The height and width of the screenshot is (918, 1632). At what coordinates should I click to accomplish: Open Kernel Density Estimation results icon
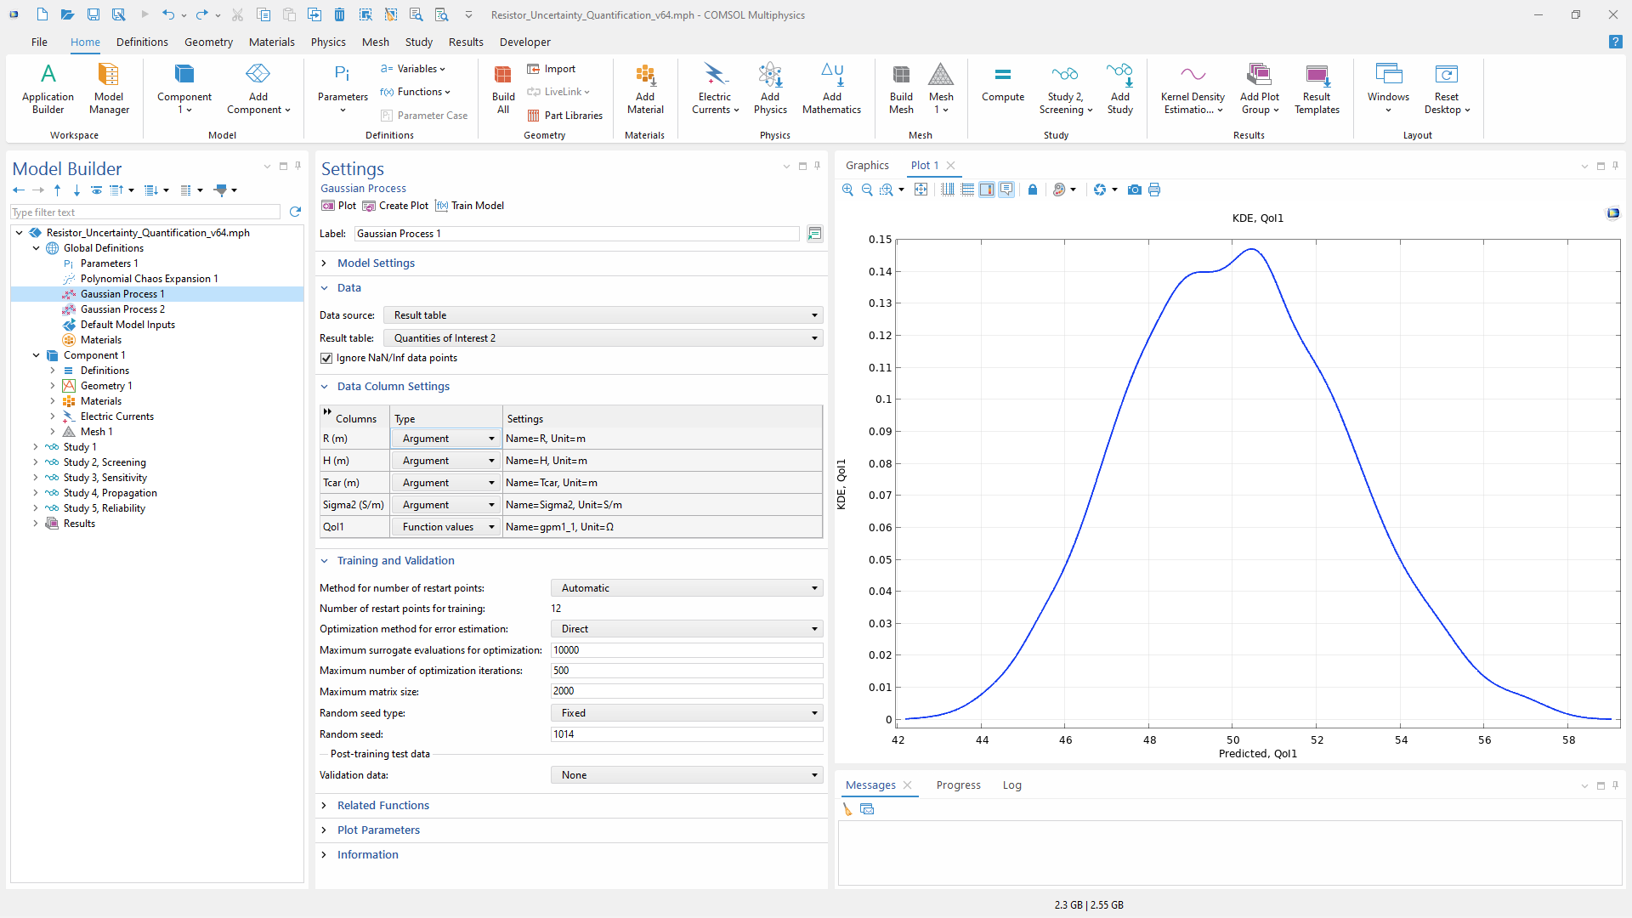click(x=1193, y=88)
